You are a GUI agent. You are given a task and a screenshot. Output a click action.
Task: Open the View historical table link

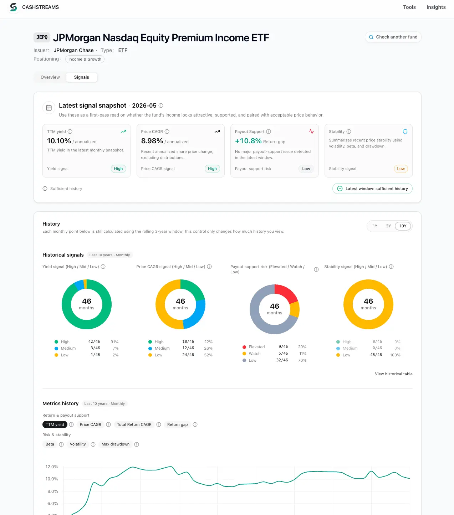394,374
